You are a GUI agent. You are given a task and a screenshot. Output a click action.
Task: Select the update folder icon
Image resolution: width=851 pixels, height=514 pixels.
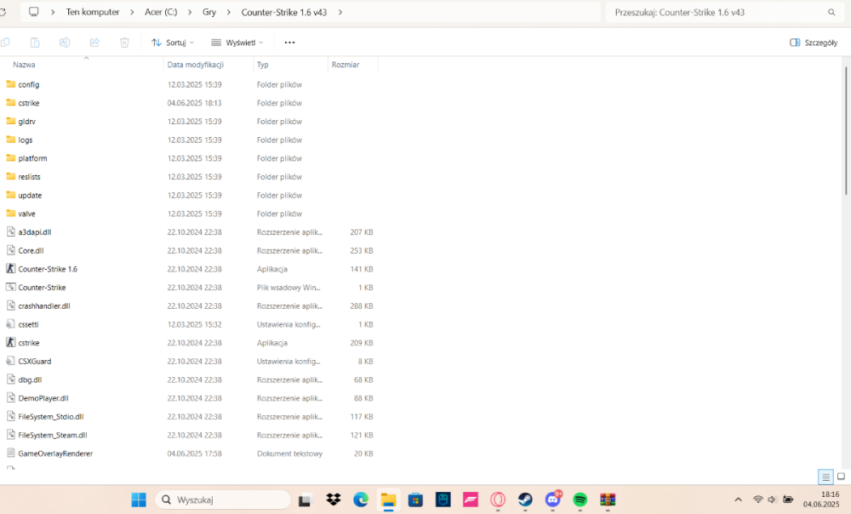point(10,195)
